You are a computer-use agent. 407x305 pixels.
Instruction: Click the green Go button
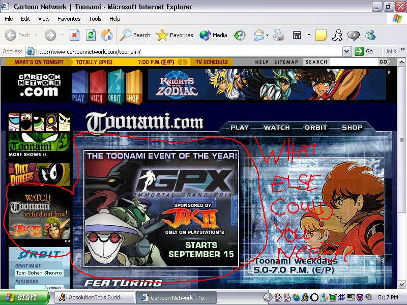[x=364, y=51]
